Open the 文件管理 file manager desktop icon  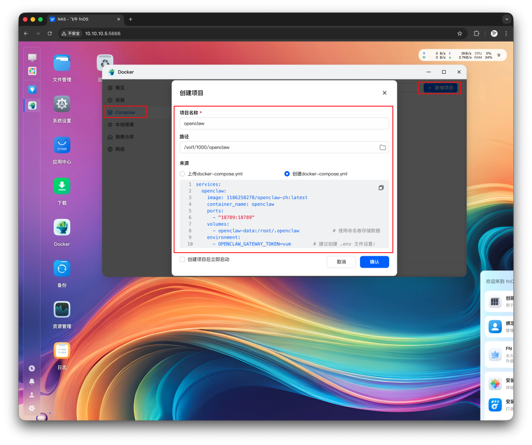62,63
